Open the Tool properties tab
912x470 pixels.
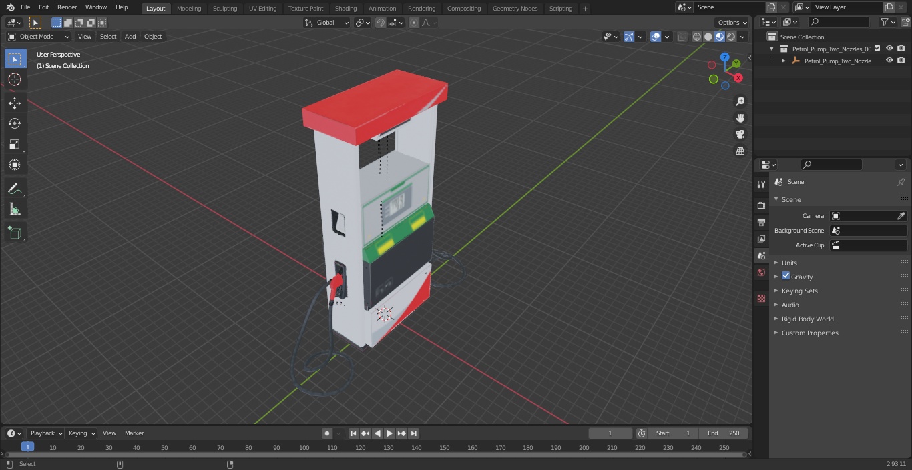click(761, 184)
